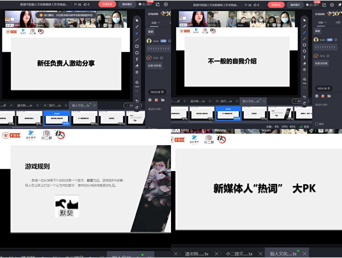Select the arrow pointer tool in upper-left window
342x258 pixels.
click(137, 21)
